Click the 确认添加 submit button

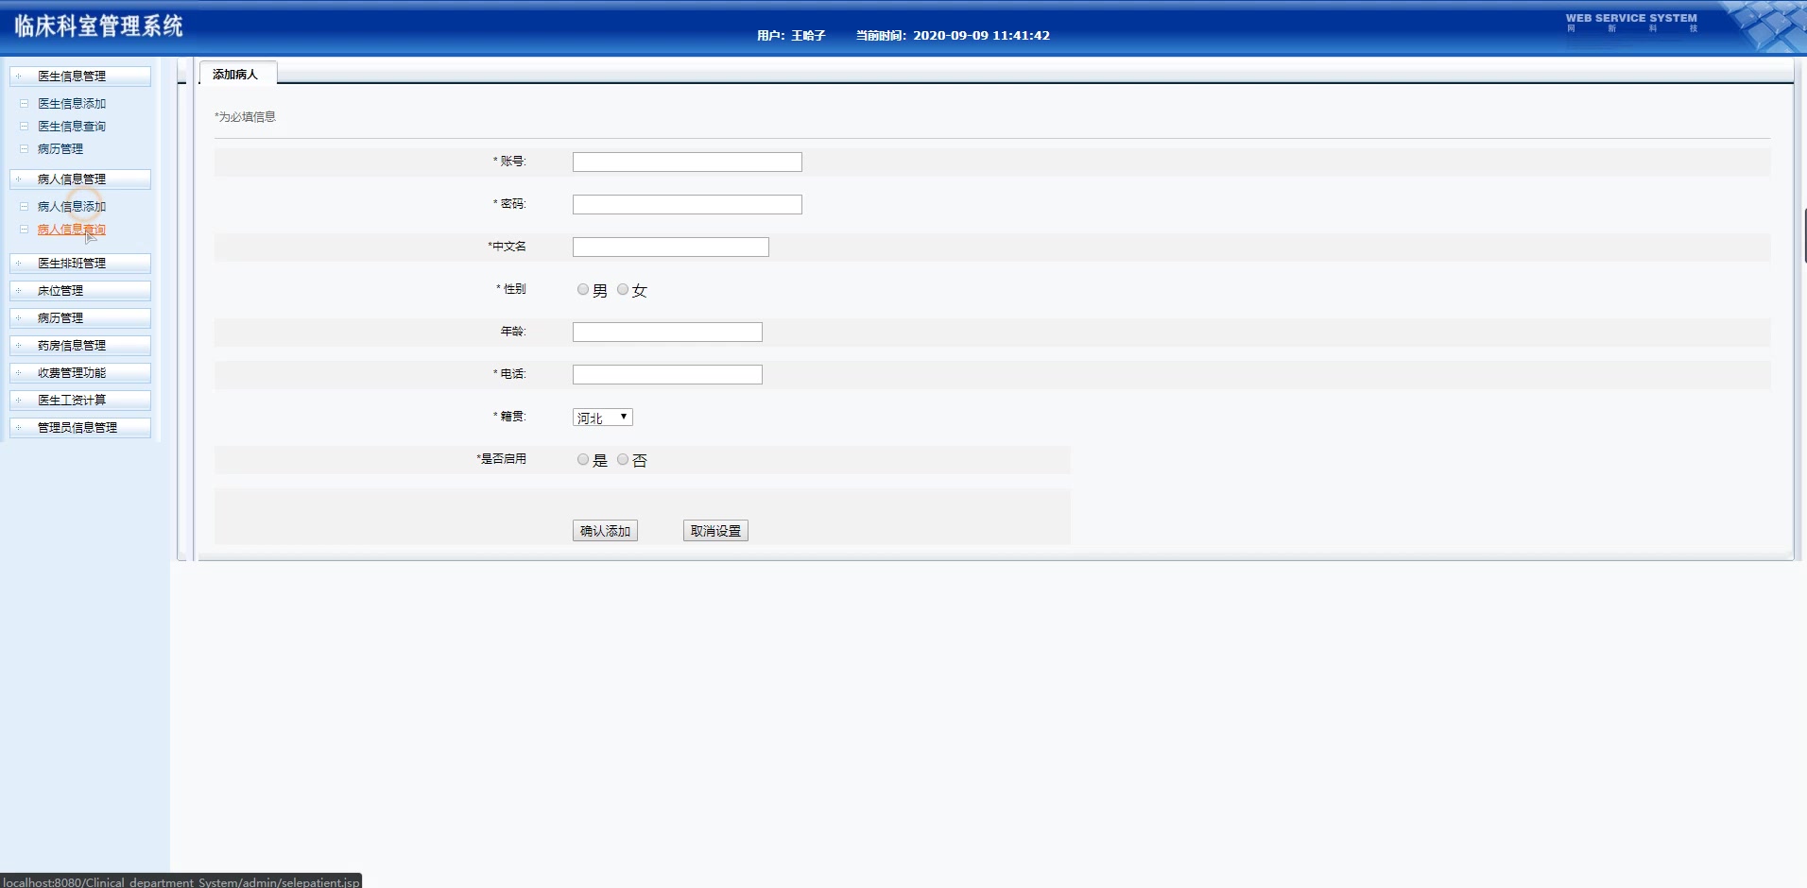coord(604,530)
